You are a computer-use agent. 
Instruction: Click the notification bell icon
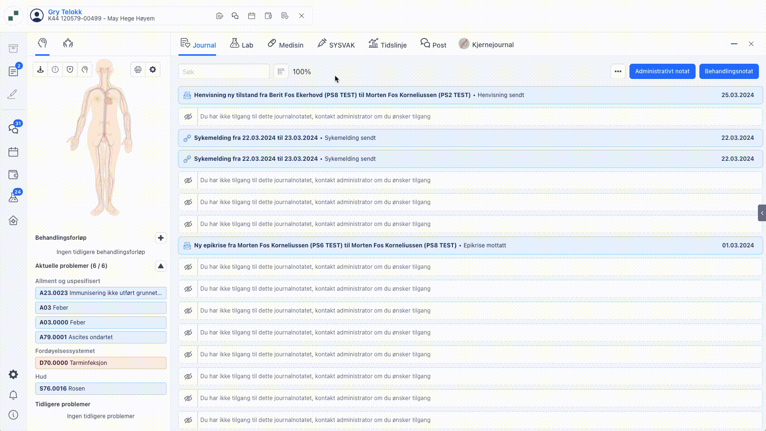[x=13, y=395]
